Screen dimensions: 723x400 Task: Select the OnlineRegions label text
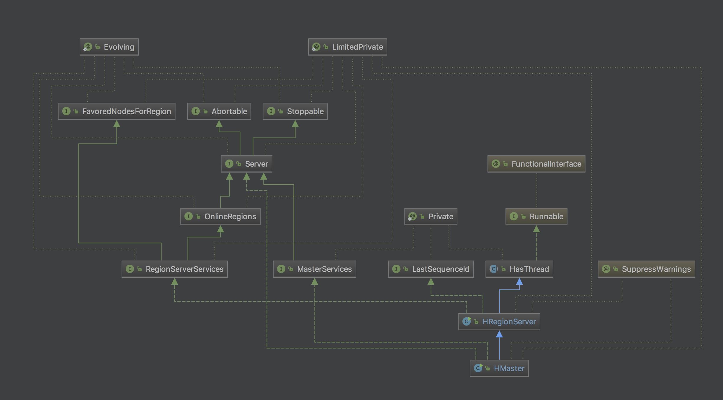click(230, 217)
